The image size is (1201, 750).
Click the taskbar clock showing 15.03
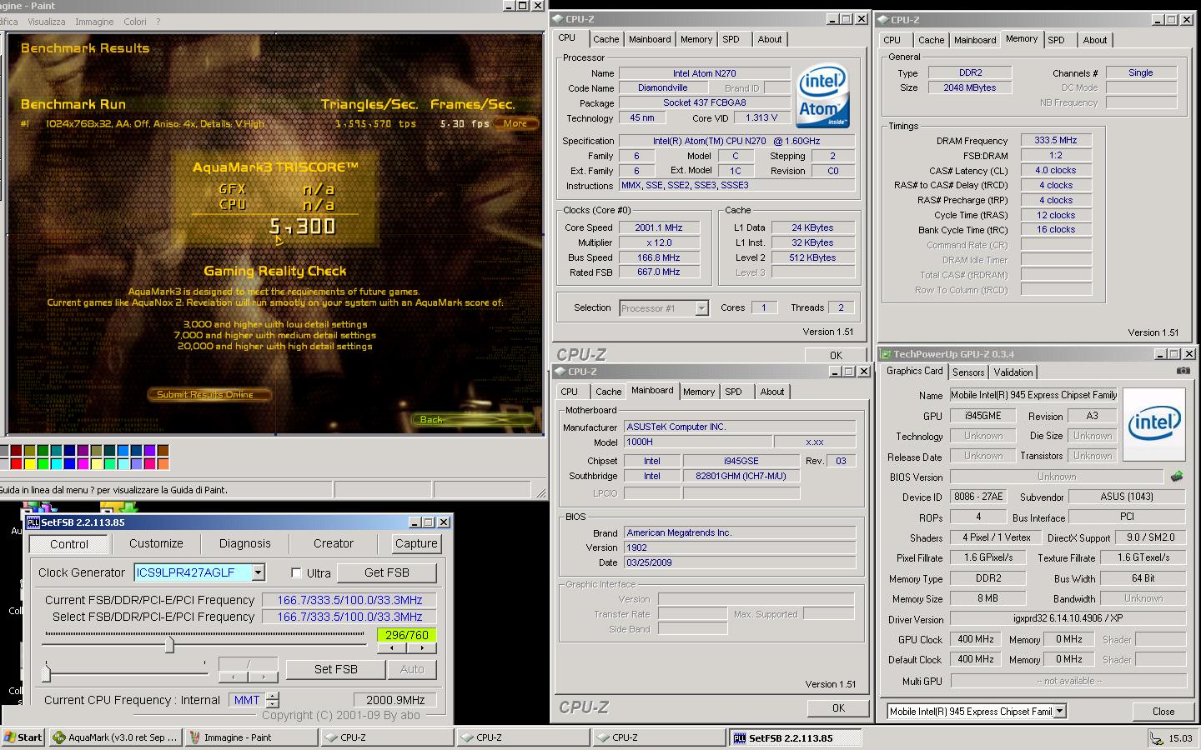pos(1180,738)
